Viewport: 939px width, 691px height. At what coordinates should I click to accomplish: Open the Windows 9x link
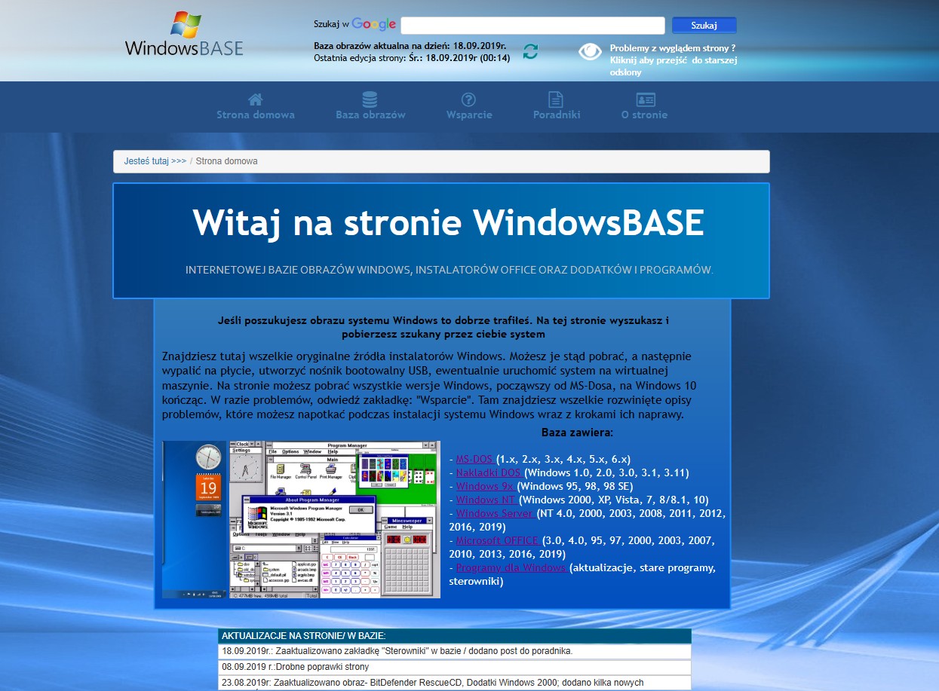pyautogui.click(x=485, y=486)
